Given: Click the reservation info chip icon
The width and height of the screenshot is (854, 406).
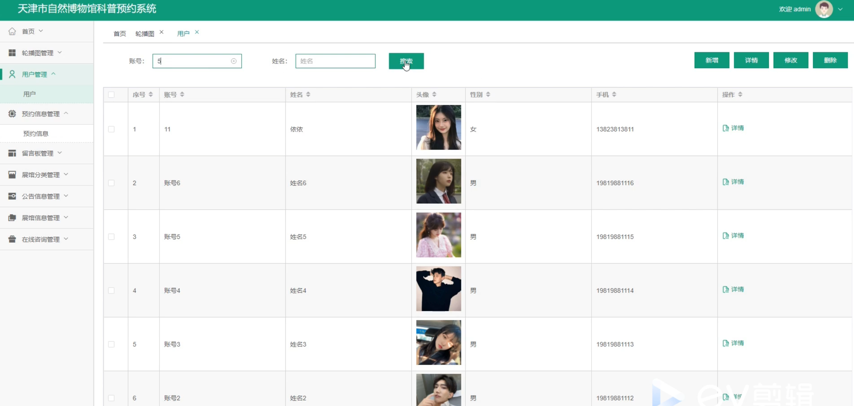Looking at the screenshot, I should pos(12,114).
